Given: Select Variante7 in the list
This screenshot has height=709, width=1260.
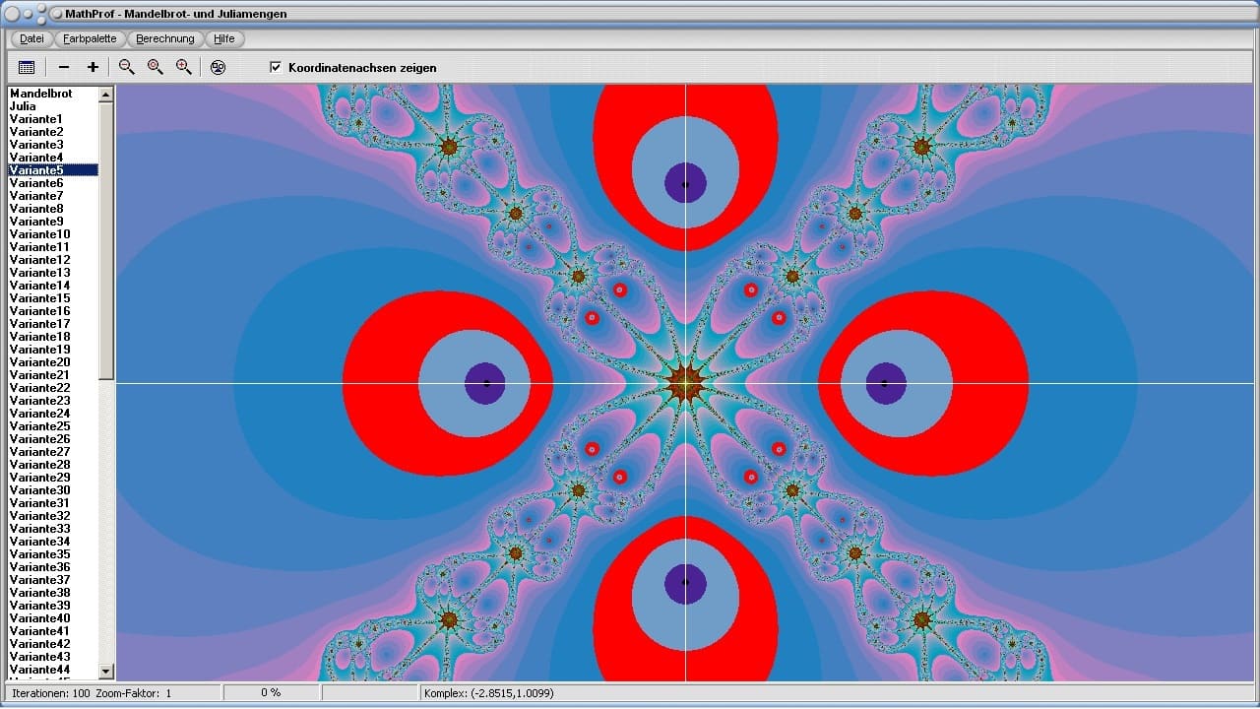Looking at the screenshot, I should pyautogui.click(x=35, y=196).
